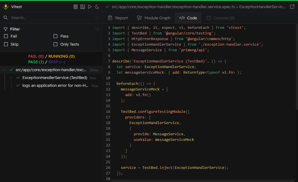Click the Filter heading label
298x182 pixels.
[x=15, y=29]
